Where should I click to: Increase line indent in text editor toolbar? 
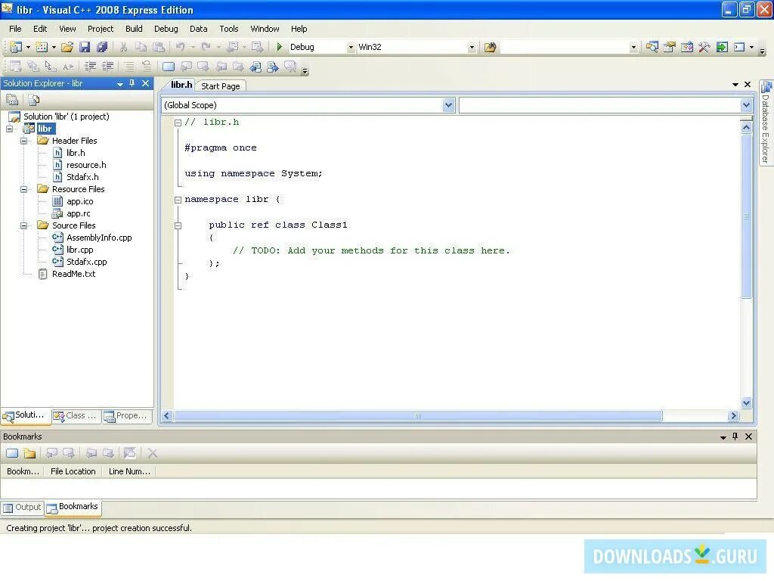[x=107, y=67]
